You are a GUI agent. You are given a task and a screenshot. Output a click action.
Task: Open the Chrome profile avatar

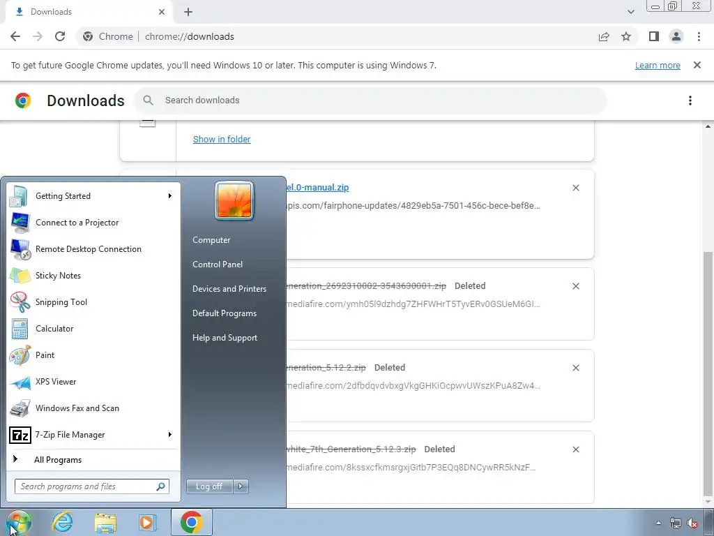676,36
